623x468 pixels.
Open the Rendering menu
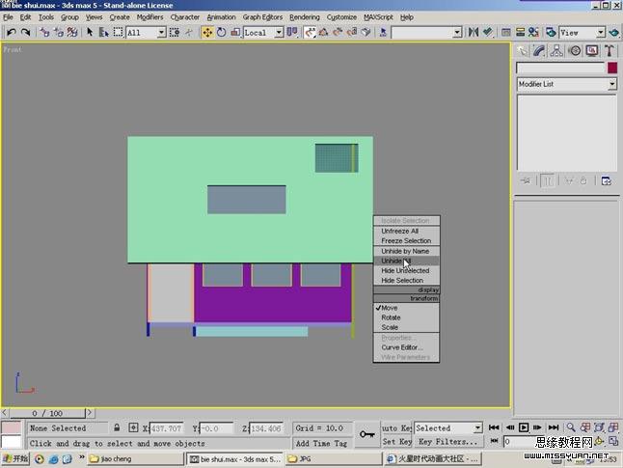pyautogui.click(x=305, y=17)
